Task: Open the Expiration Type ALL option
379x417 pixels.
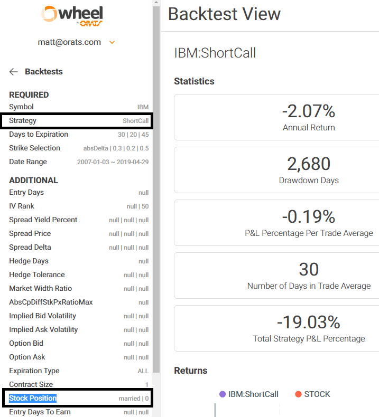Action: (x=79, y=371)
